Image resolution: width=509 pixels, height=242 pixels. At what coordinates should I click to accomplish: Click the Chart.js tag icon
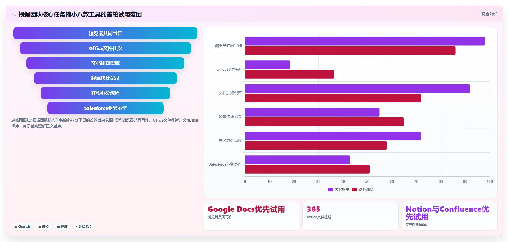(16, 227)
